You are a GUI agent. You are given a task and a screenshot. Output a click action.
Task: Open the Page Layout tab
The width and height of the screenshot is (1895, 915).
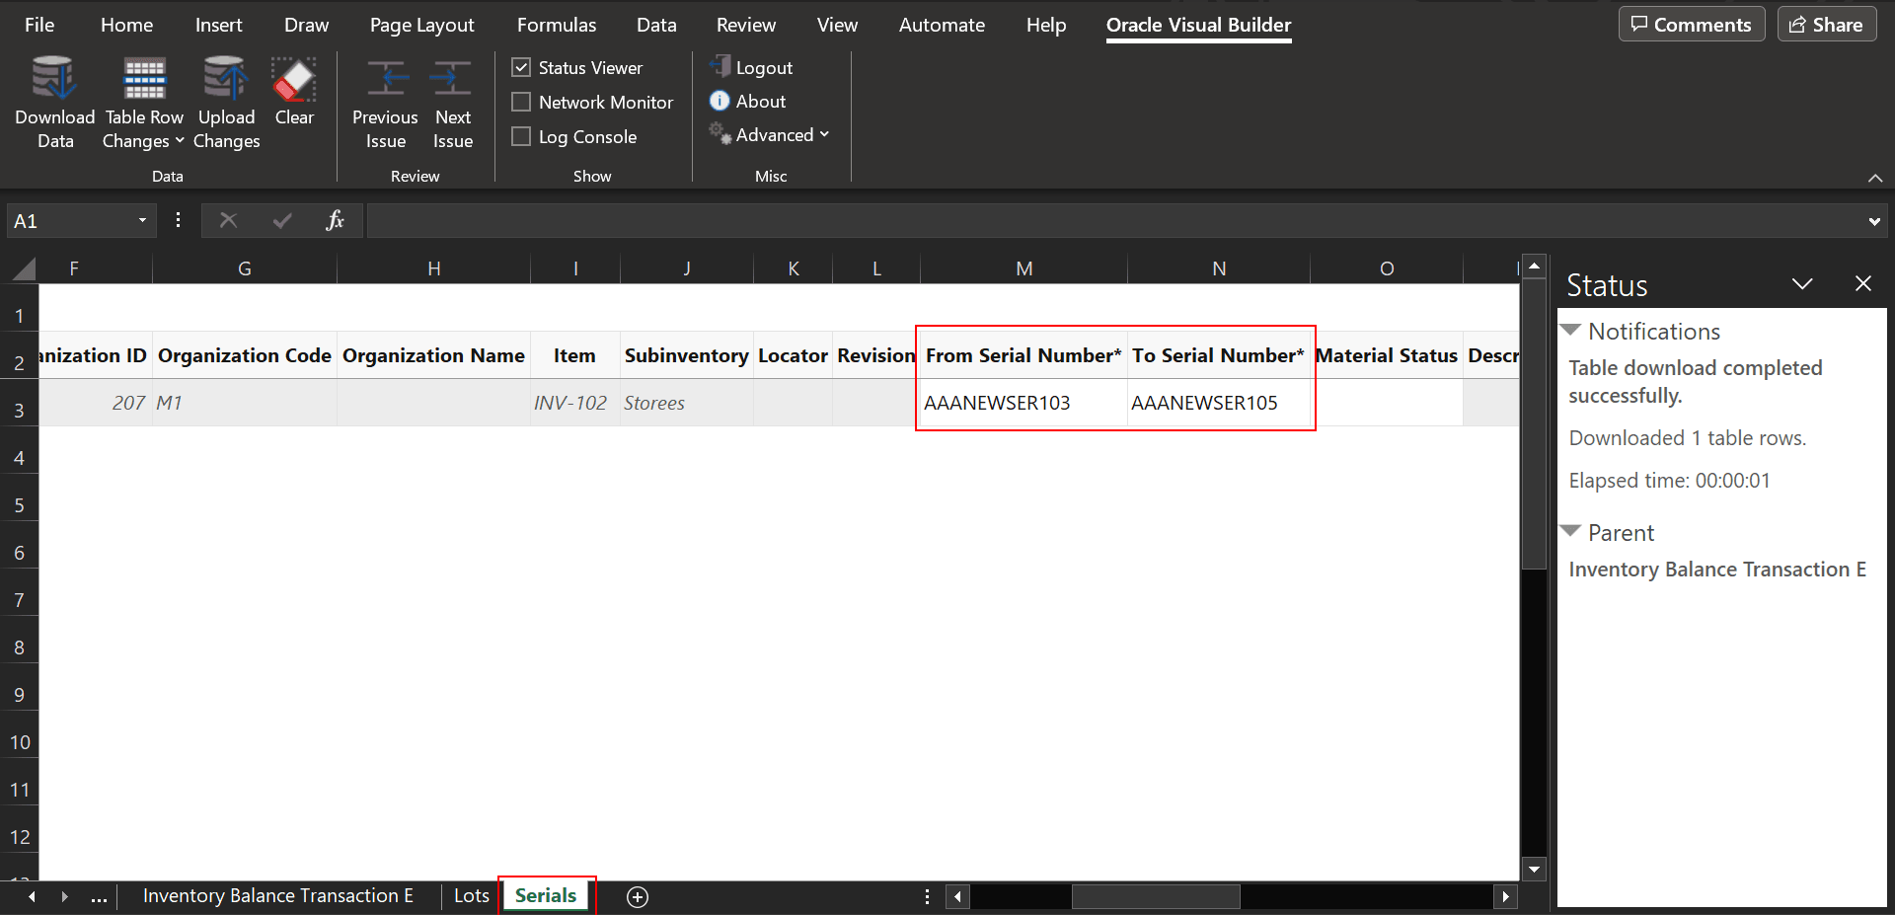tap(421, 25)
